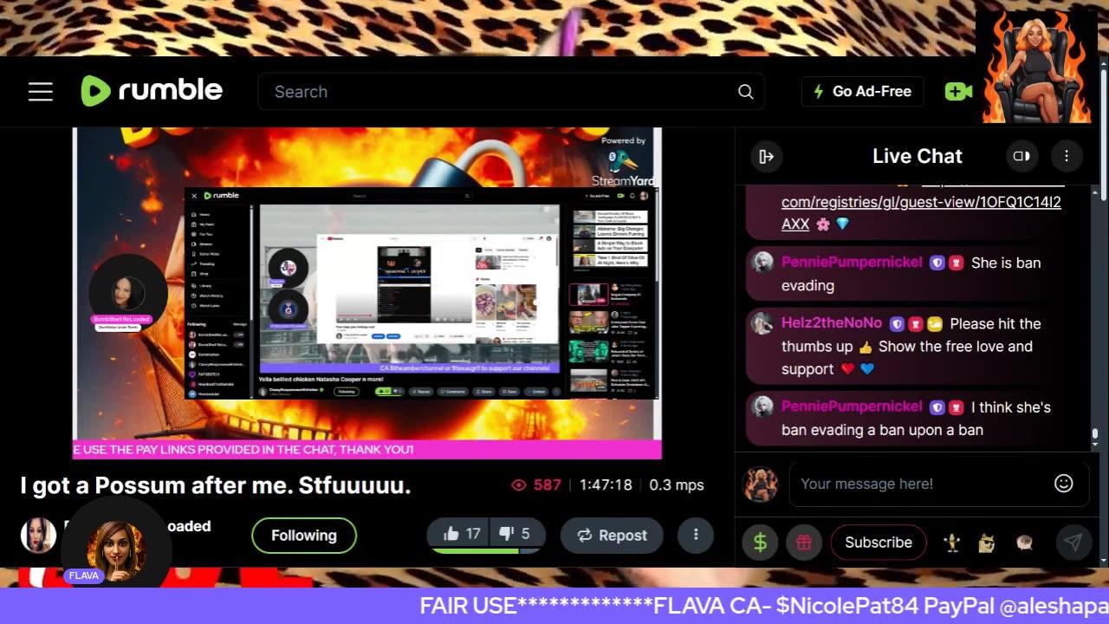Click the Live Chat heading
1109x624 pixels.
[x=918, y=156]
